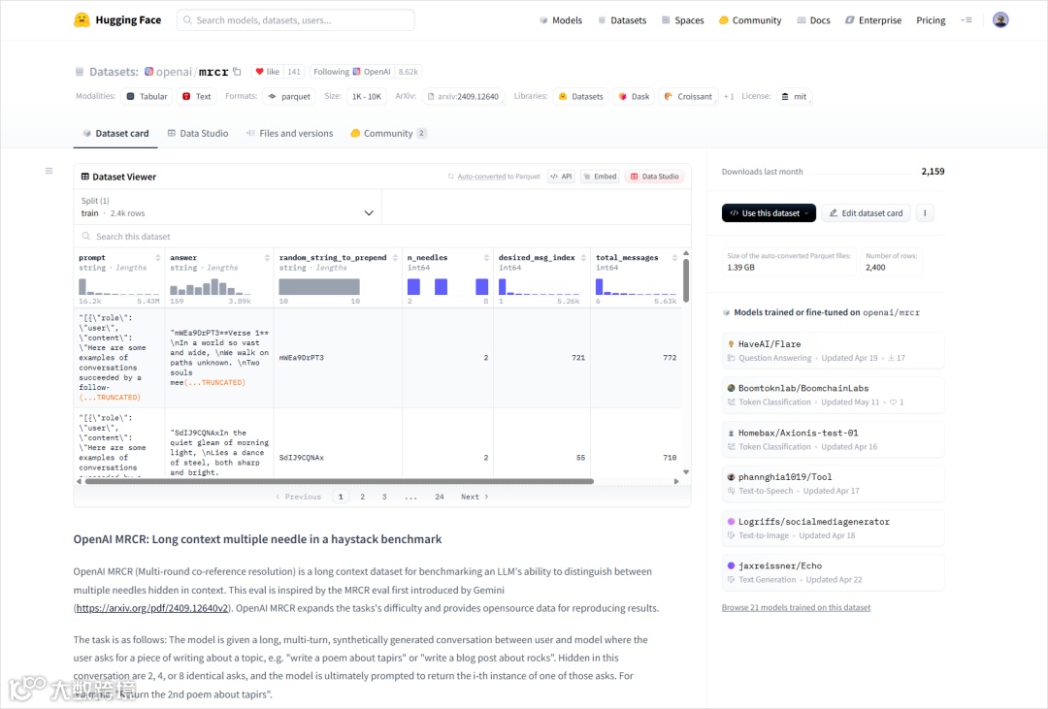Open the Pricing page
This screenshot has height=709, width=1048.
click(x=931, y=20)
